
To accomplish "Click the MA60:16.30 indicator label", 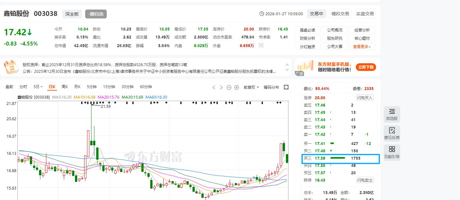I will click(156, 97).
